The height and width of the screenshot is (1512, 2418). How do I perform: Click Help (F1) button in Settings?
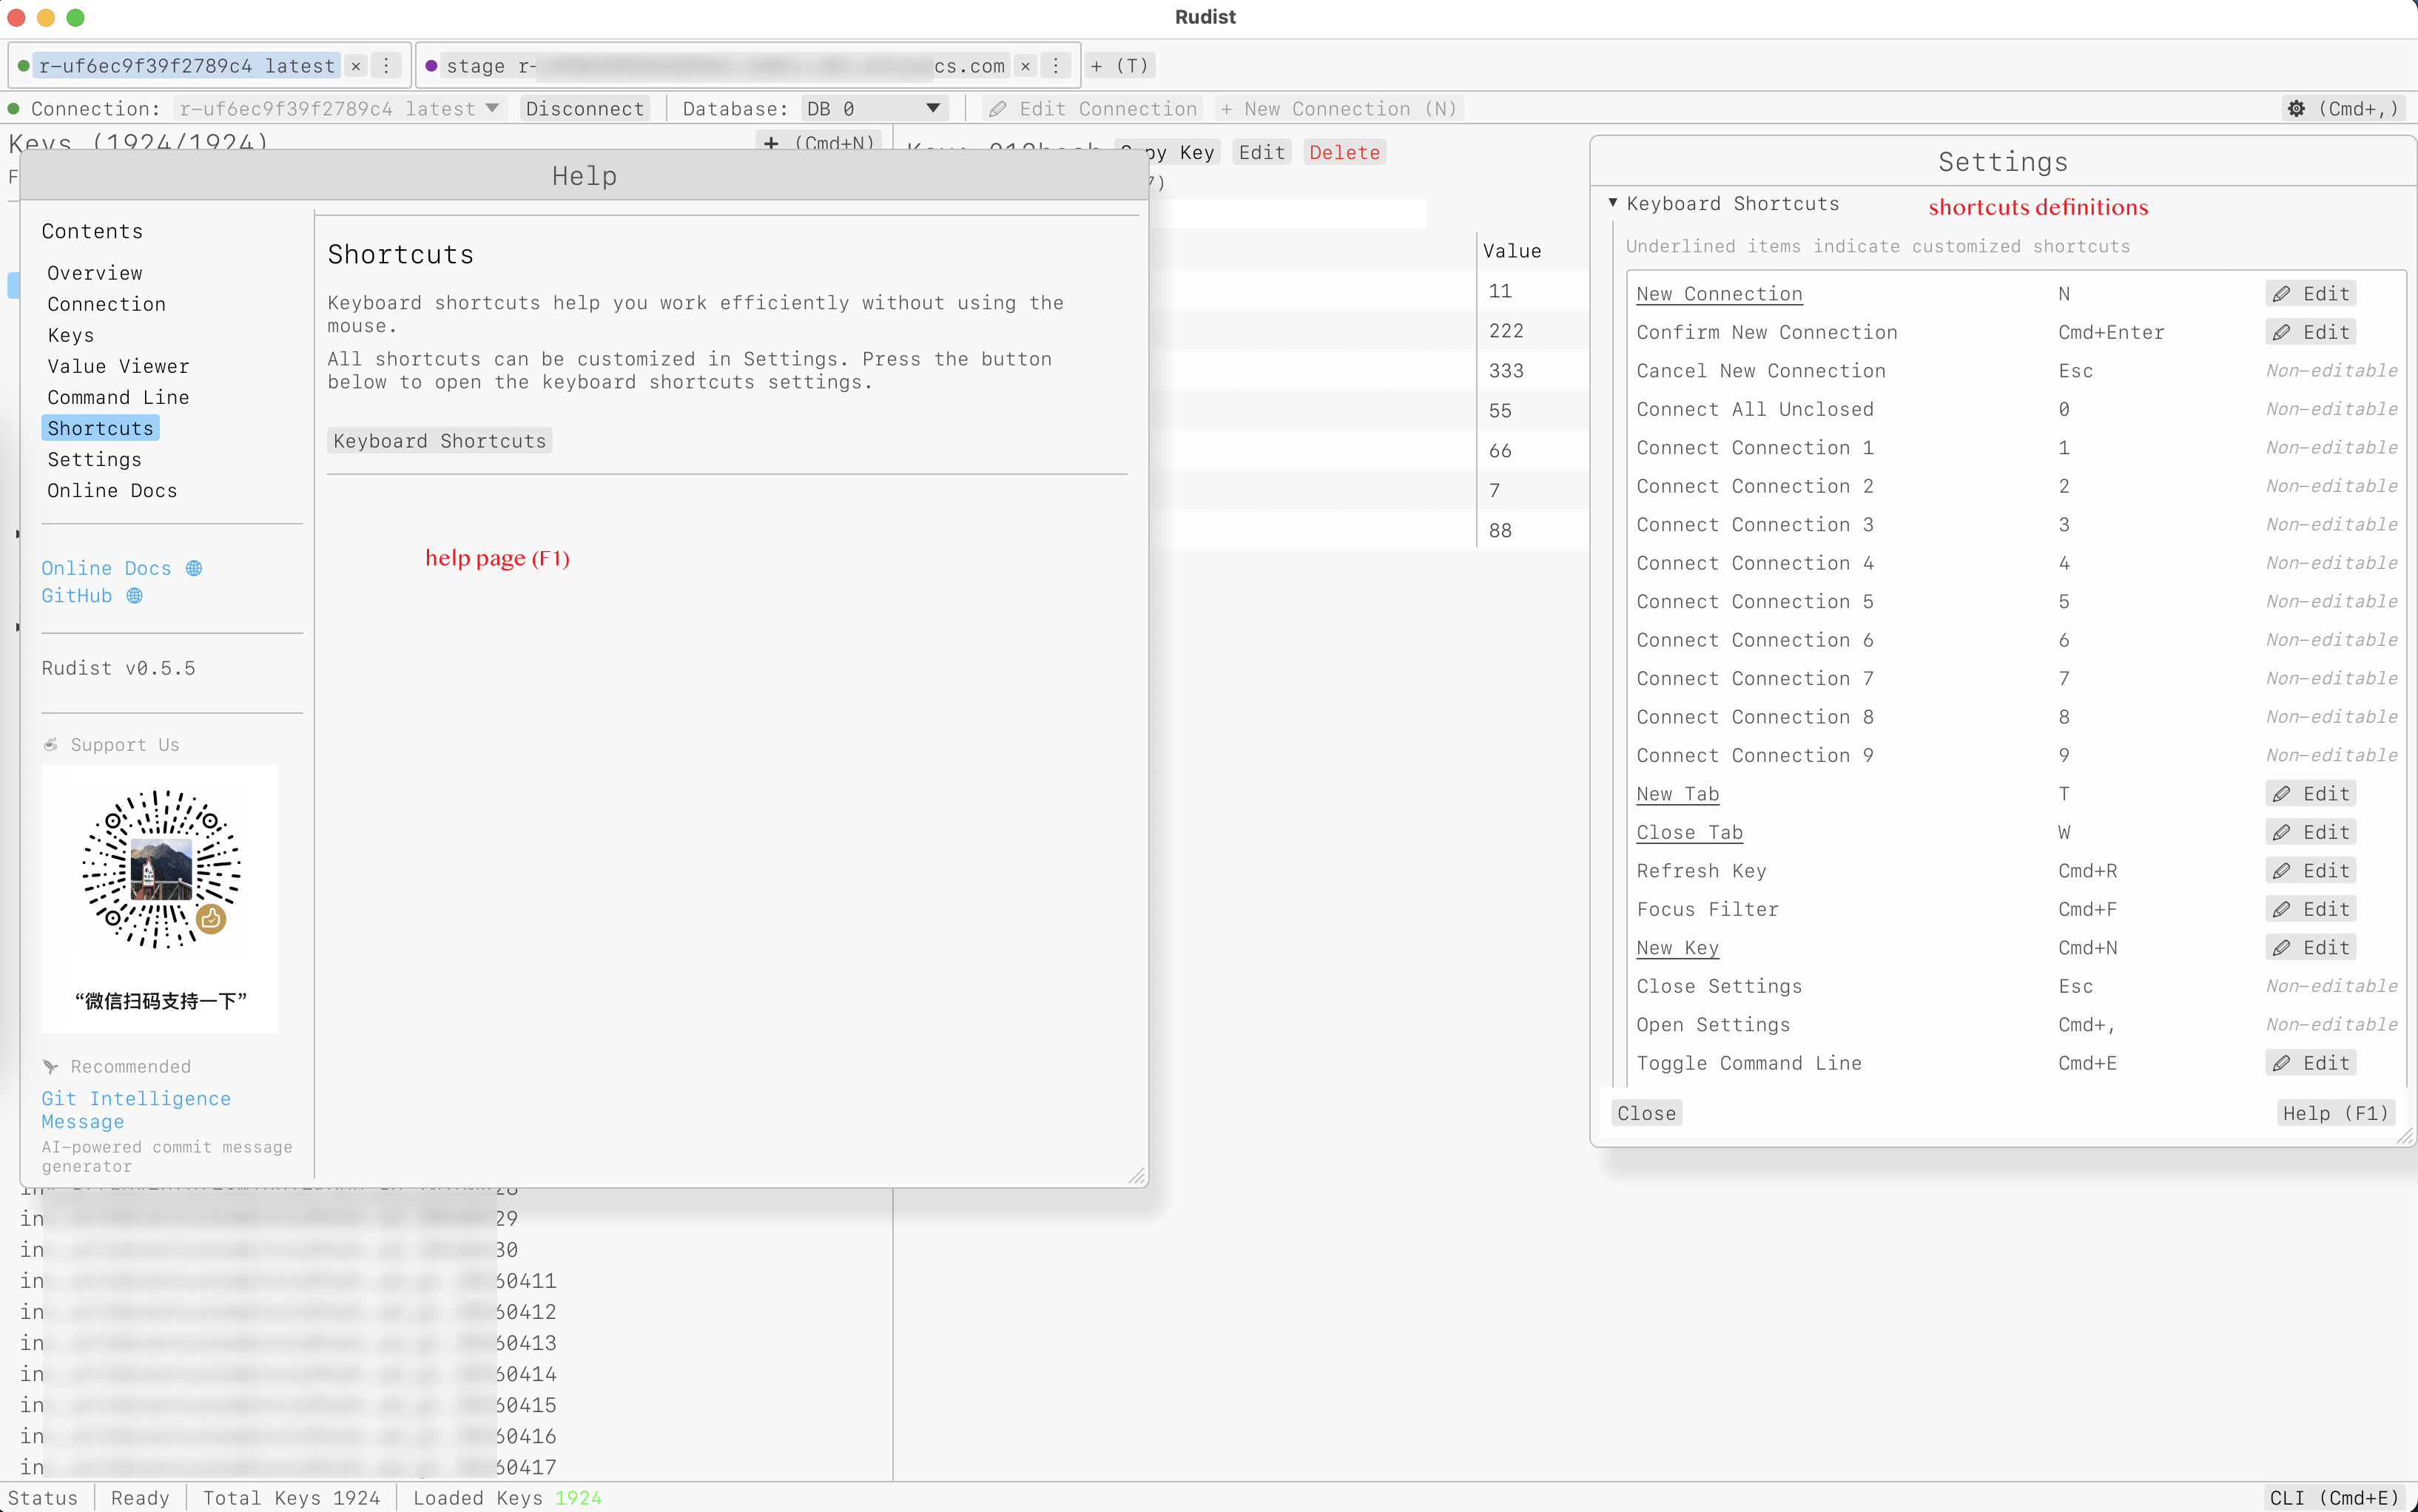click(x=2335, y=1113)
